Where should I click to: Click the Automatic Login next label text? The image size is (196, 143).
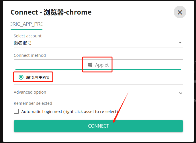coord(69,111)
